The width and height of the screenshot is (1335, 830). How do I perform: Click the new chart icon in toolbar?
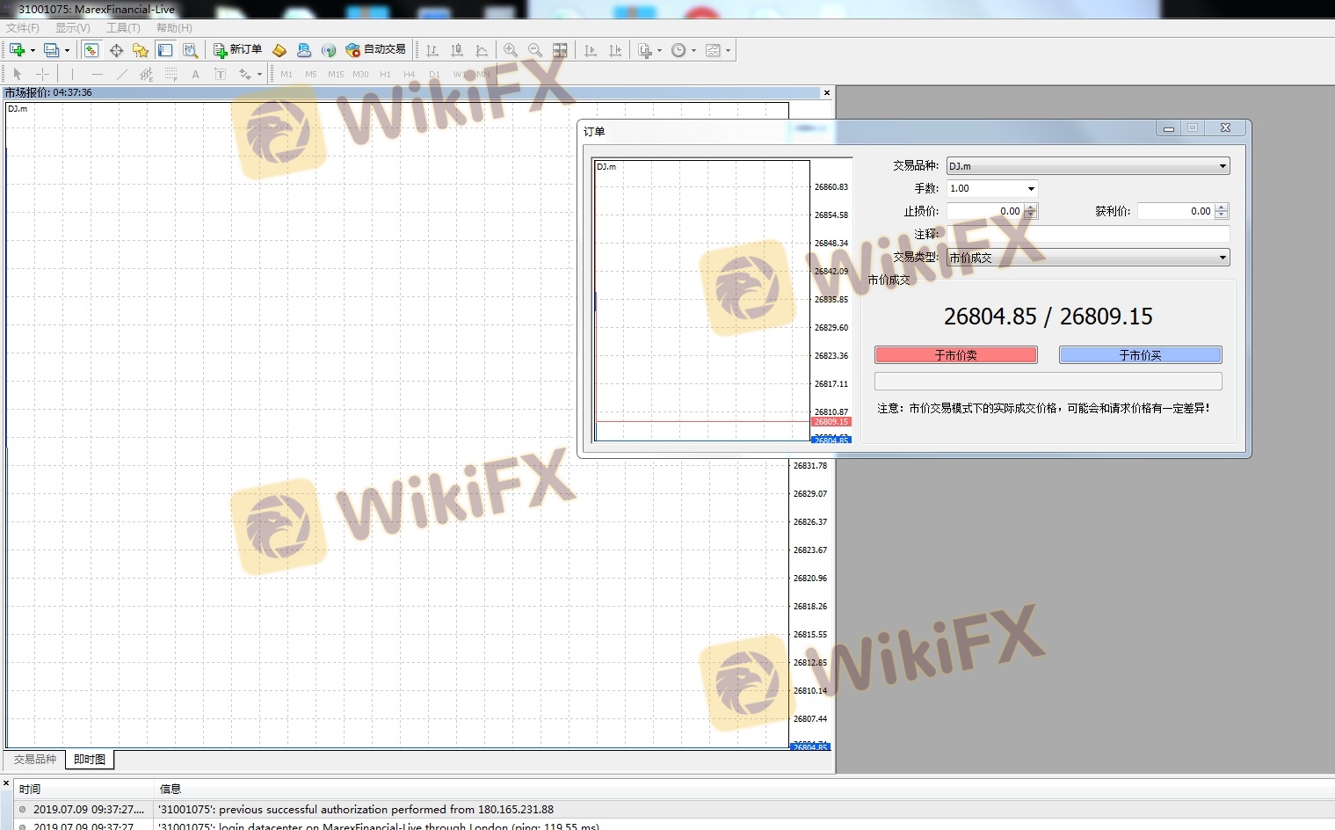(17, 50)
